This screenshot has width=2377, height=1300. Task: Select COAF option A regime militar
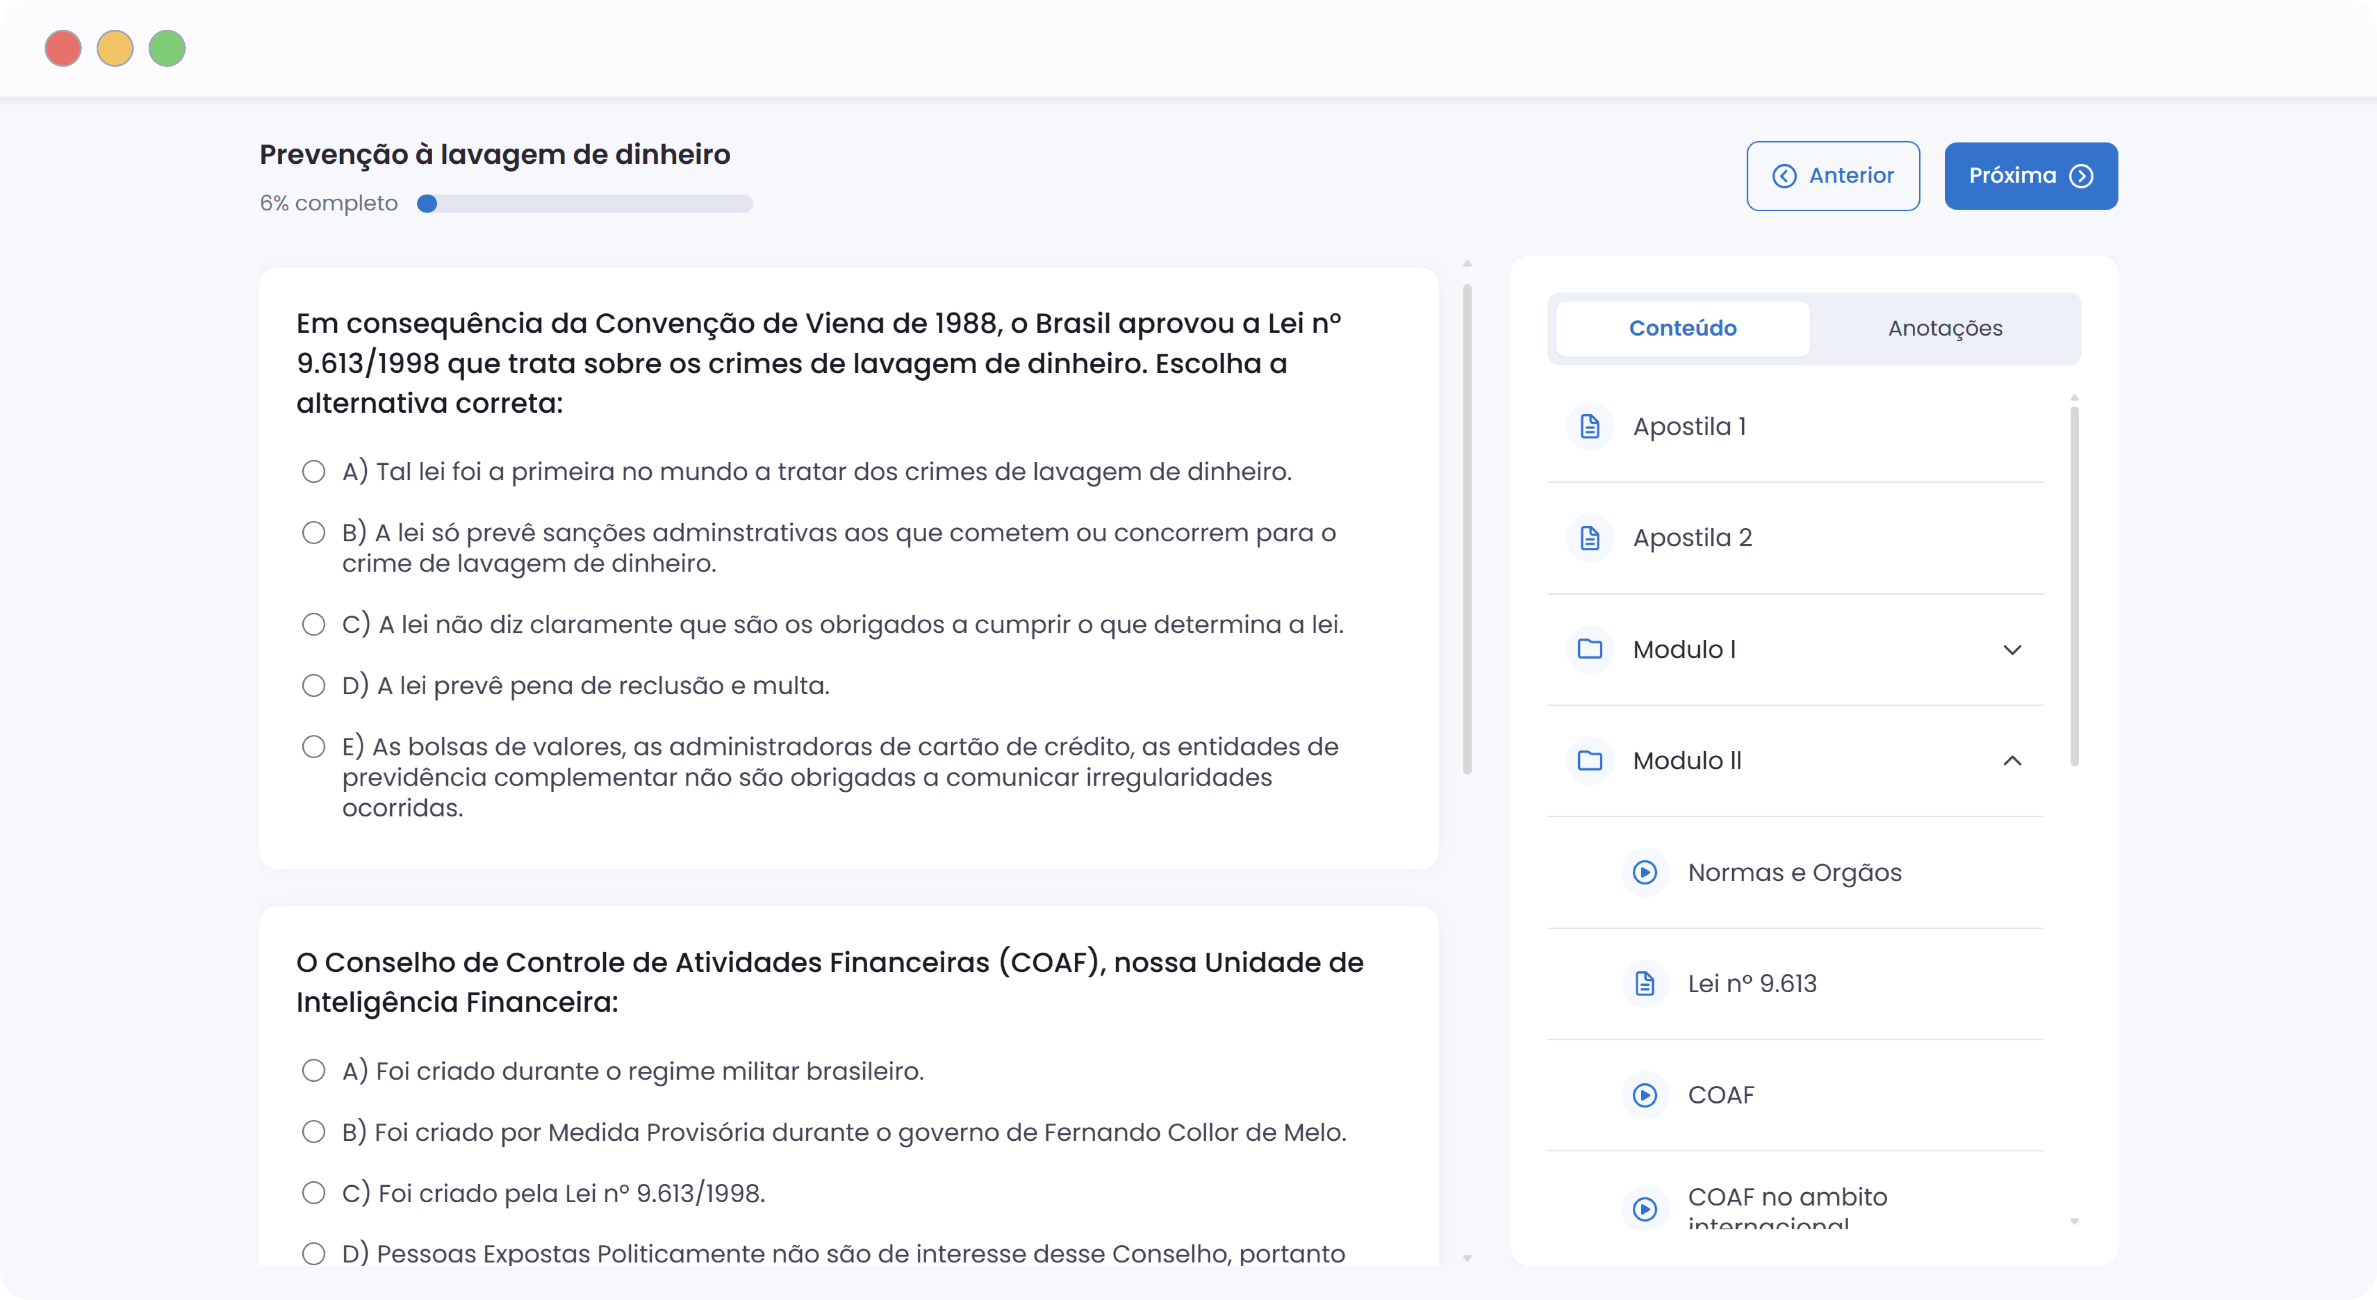coord(314,1070)
